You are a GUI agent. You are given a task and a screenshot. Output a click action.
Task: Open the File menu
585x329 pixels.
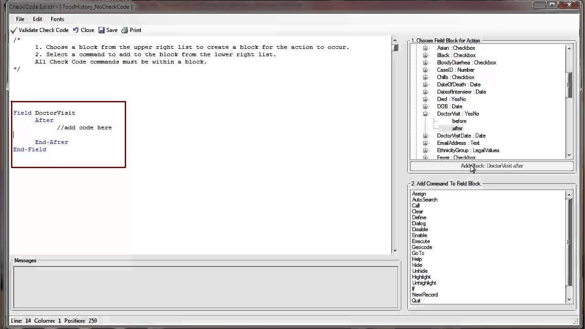pyautogui.click(x=20, y=19)
